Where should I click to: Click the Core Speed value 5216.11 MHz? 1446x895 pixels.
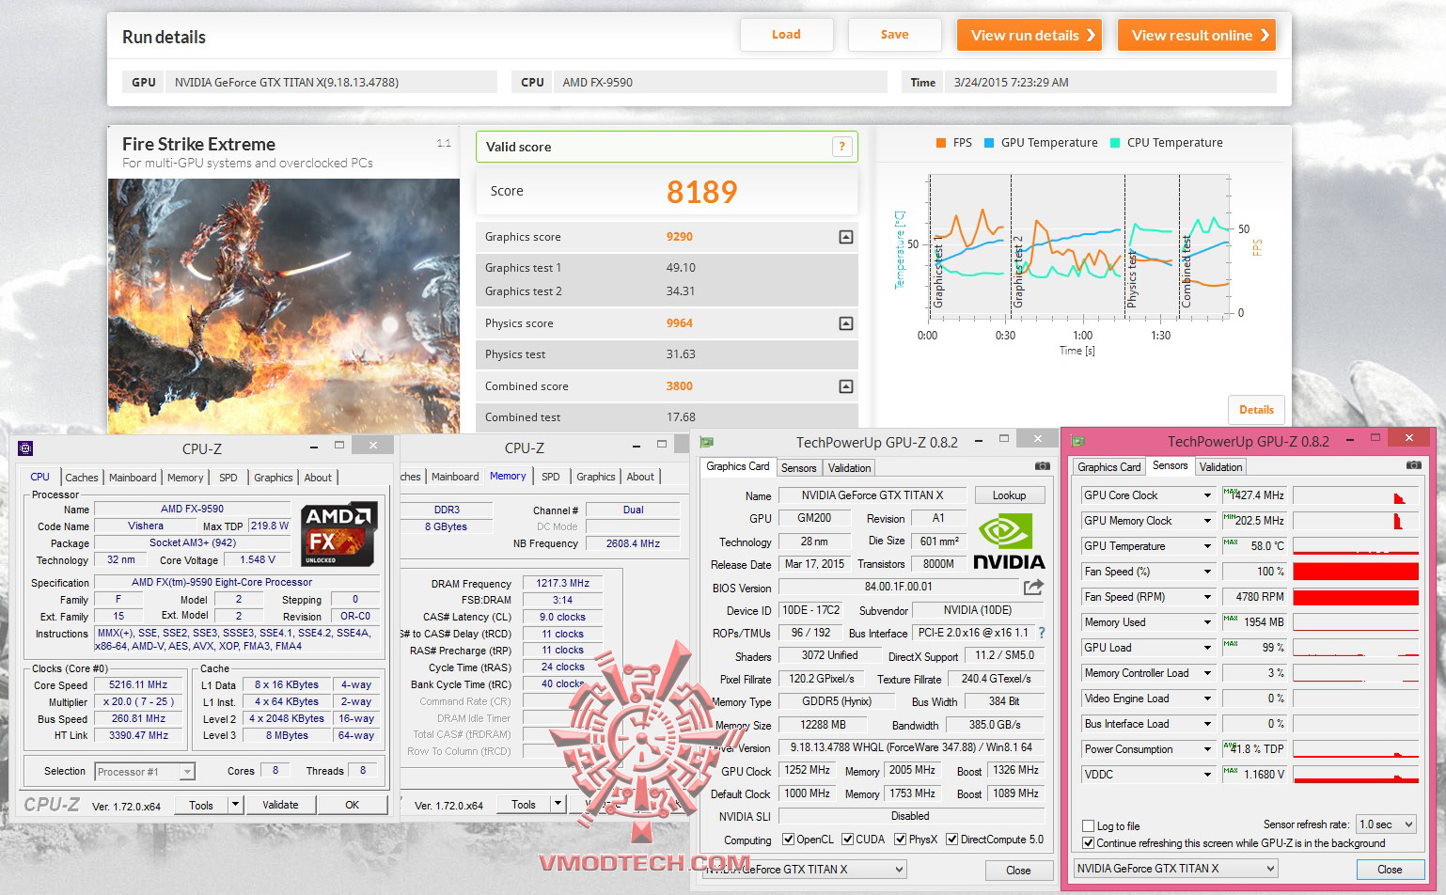(x=138, y=685)
